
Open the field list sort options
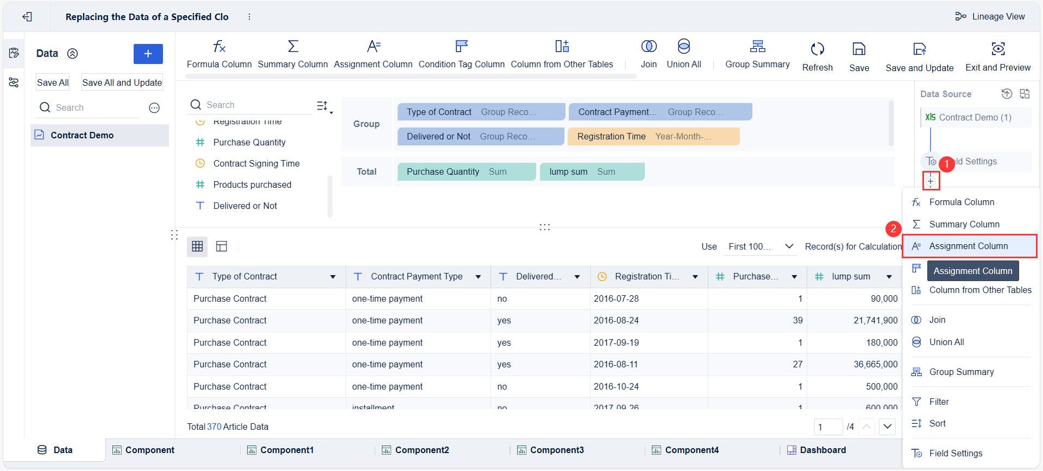click(x=324, y=106)
